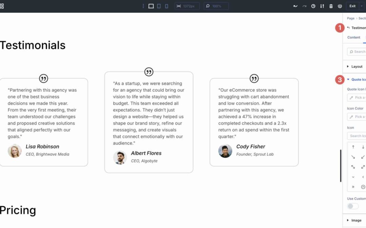Switch to mobile phone preview
Viewport: 366px width, 228px height.
[x=167, y=6]
